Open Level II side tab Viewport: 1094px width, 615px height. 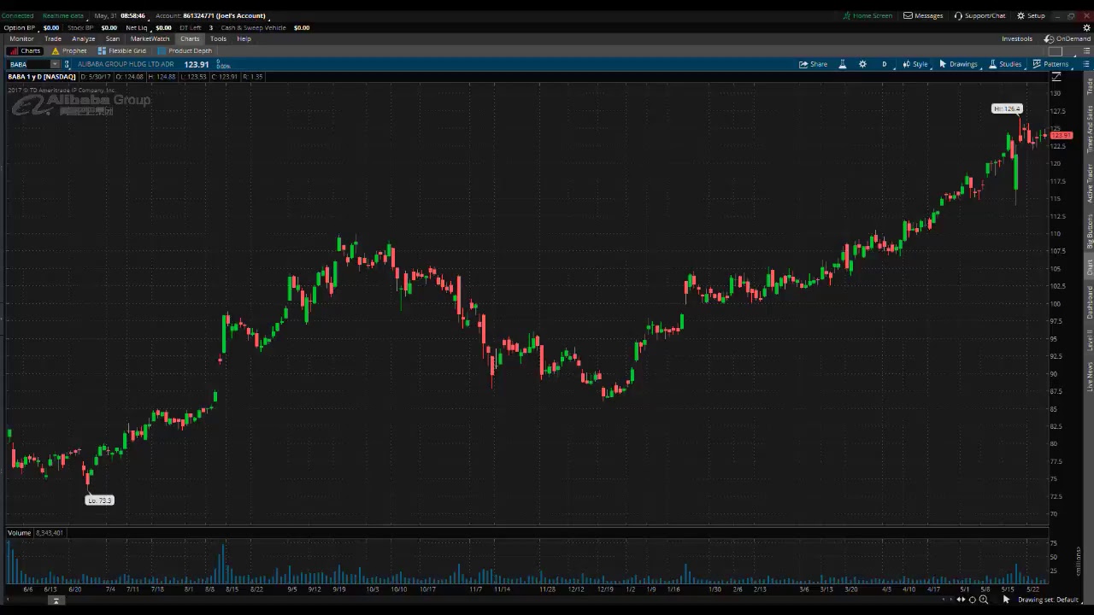point(1090,340)
